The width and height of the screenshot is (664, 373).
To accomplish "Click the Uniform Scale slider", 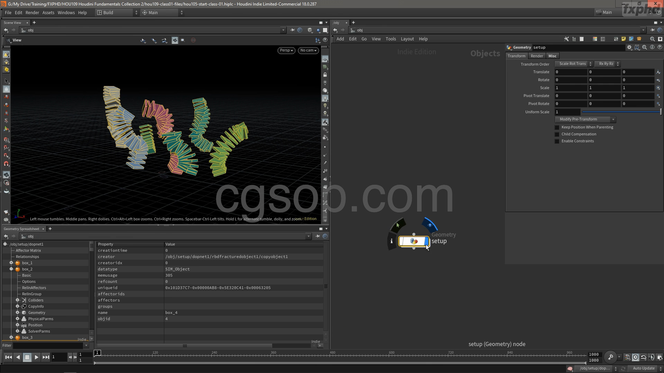I will [x=621, y=112].
